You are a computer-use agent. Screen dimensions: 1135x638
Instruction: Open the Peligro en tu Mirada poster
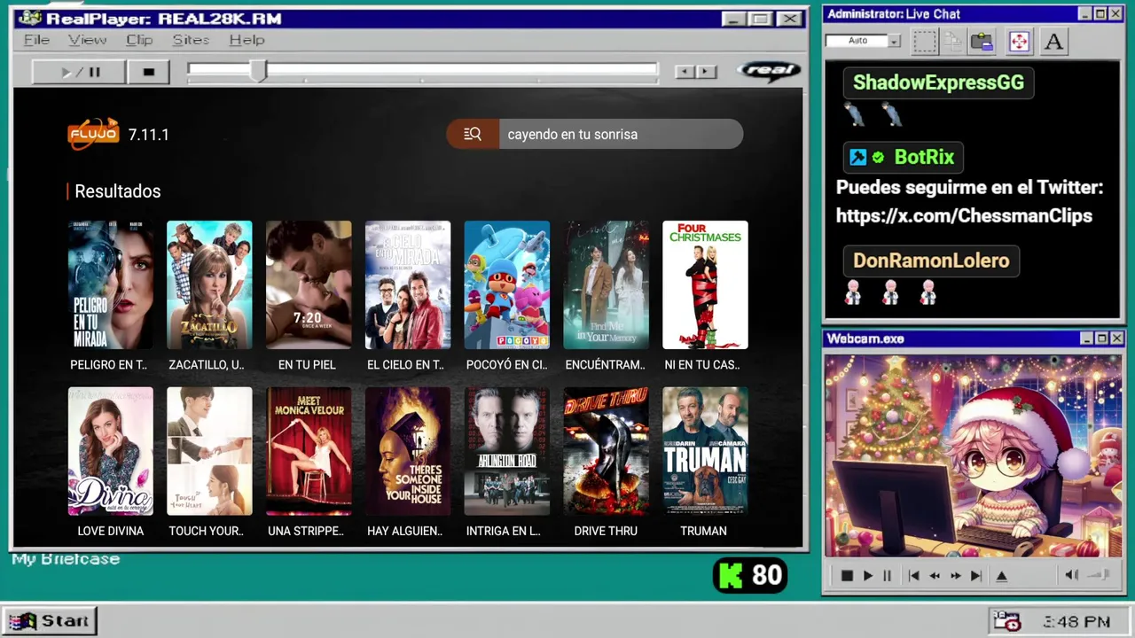tap(110, 284)
